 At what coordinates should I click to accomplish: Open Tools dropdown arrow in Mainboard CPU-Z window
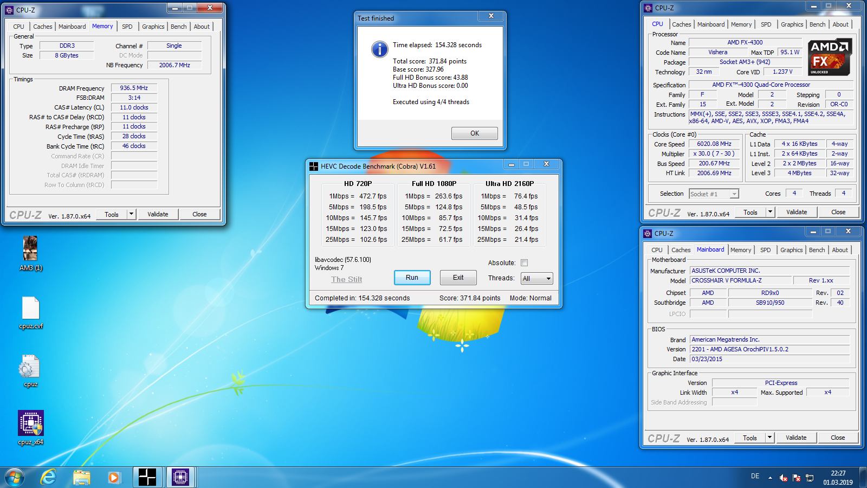[x=769, y=438]
